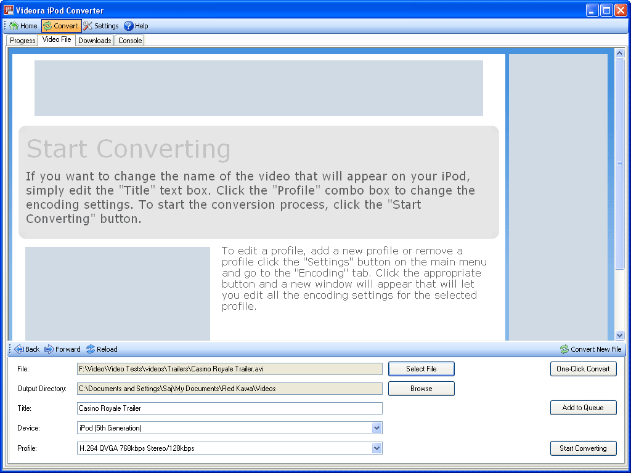Maximize the Videora iPod Converter window
Image resolution: width=631 pixels, height=473 pixels.
tap(606, 10)
